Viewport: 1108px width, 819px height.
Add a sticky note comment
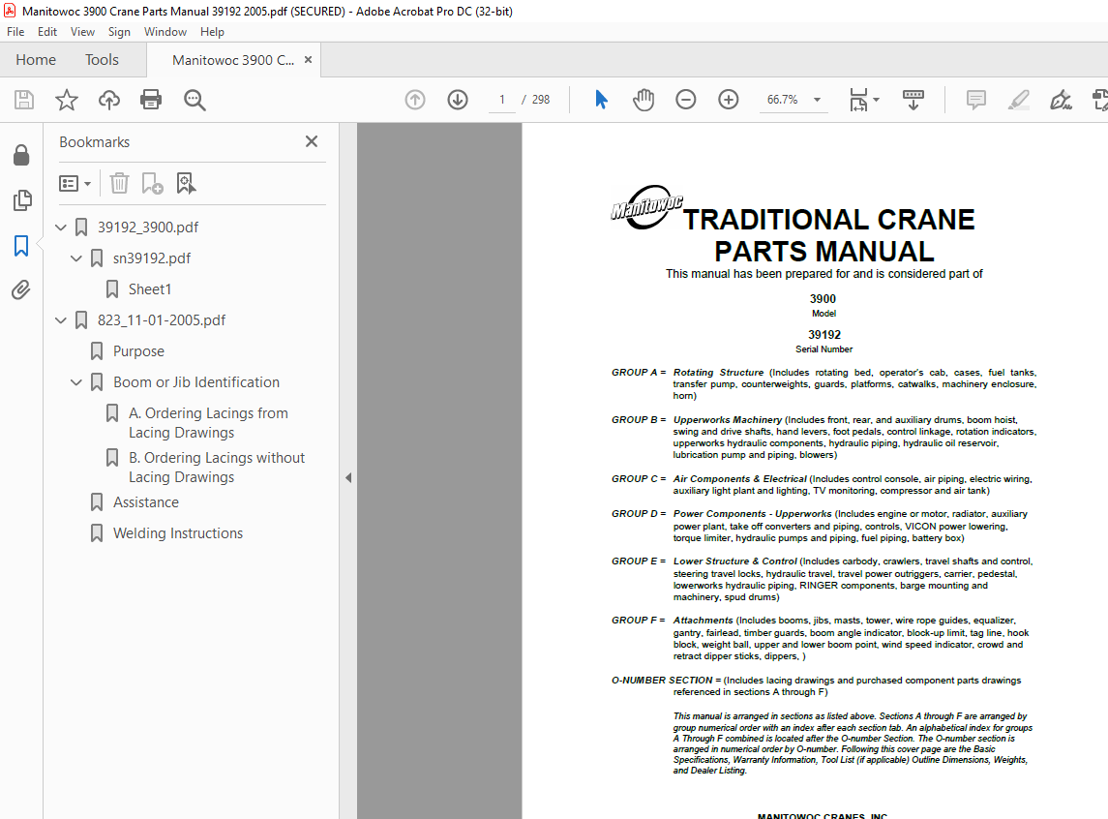(975, 100)
